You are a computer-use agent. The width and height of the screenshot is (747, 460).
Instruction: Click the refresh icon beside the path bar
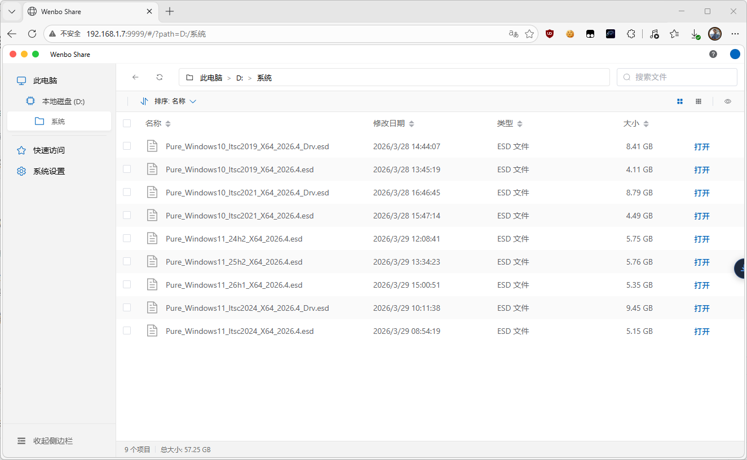(x=160, y=77)
